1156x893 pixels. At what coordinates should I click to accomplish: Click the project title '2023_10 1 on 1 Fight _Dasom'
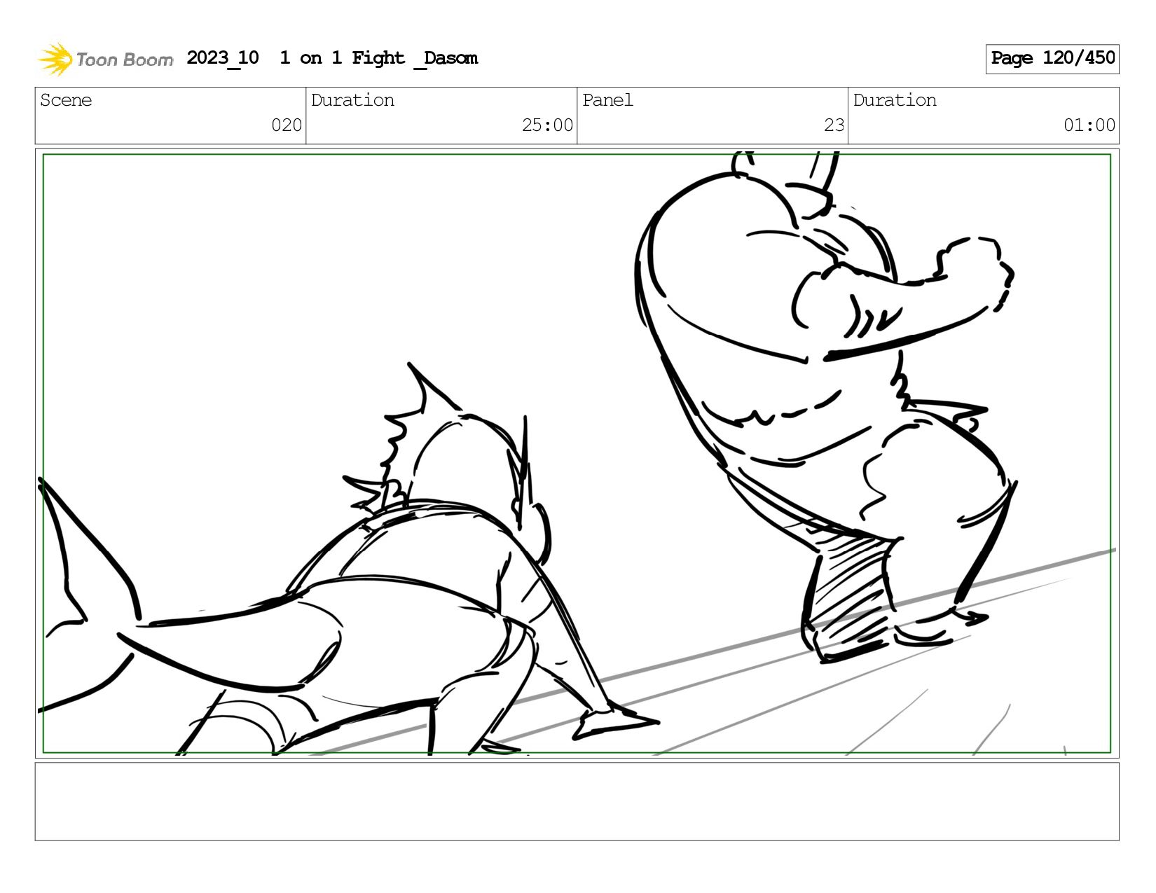[x=332, y=58]
